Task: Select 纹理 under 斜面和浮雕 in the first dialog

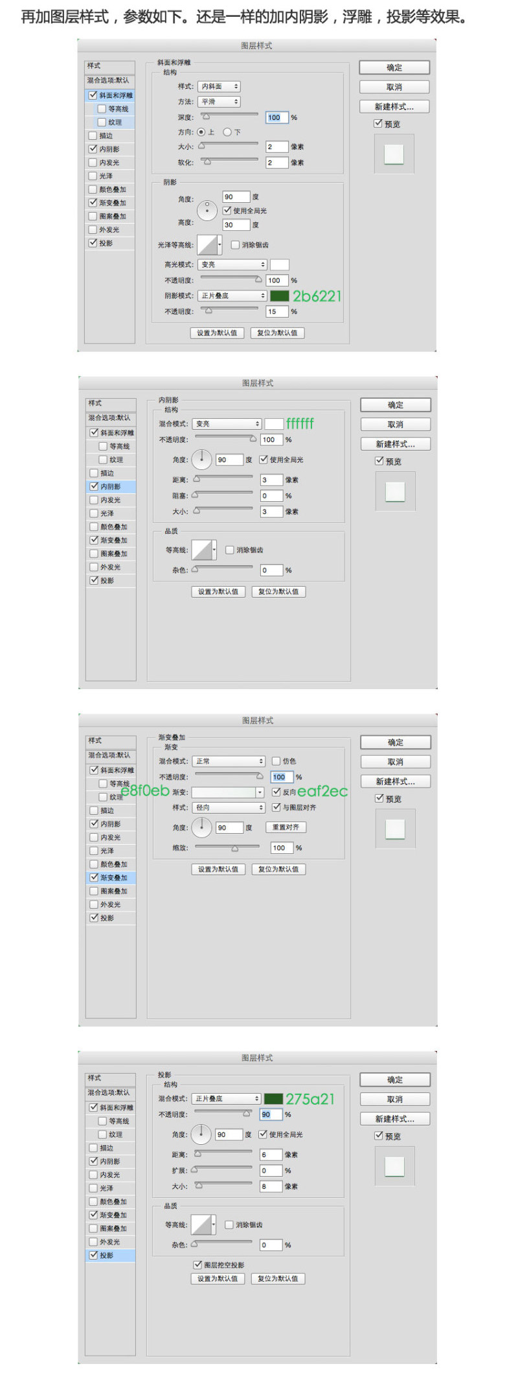Action: pos(114,122)
